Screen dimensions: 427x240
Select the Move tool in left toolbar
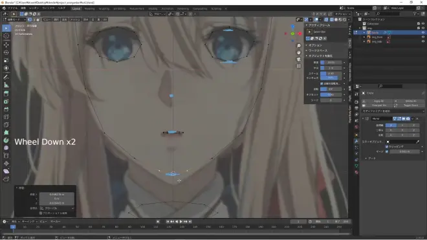point(6,45)
